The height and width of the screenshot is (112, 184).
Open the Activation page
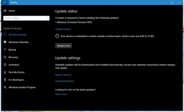(x=14, y=65)
